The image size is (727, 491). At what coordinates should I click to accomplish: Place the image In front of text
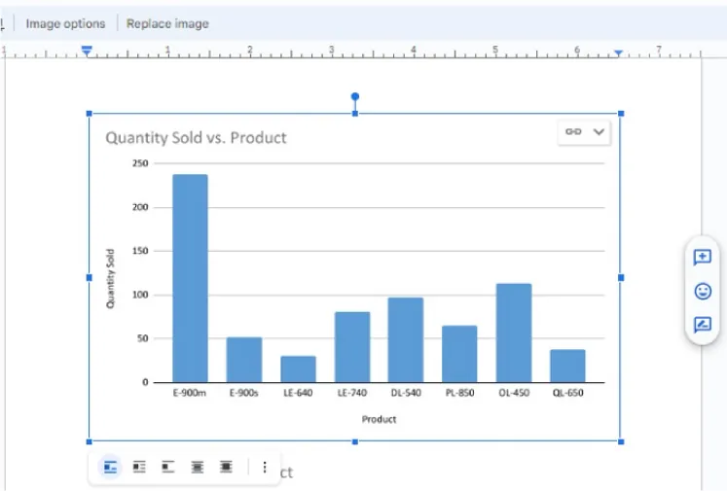click(226, 468)
